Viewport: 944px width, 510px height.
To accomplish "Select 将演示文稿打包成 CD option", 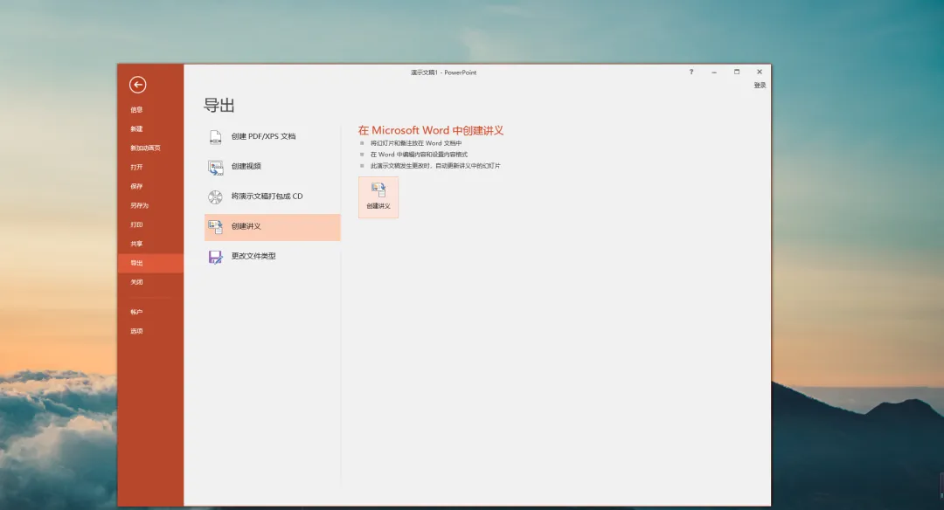I will (272, 196).
